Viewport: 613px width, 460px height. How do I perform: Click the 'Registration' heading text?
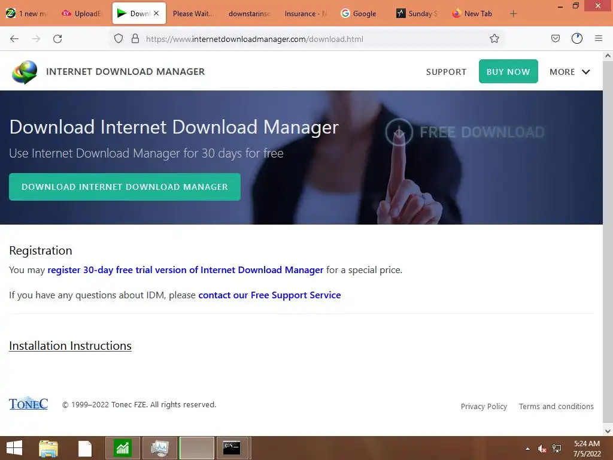tap(41, 250)
